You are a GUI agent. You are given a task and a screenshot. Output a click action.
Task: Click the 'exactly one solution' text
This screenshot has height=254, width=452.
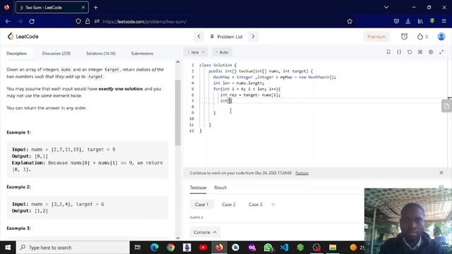pos(121,89)
